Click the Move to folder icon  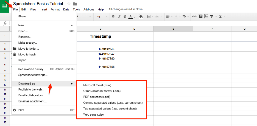(x=15, y=49)
